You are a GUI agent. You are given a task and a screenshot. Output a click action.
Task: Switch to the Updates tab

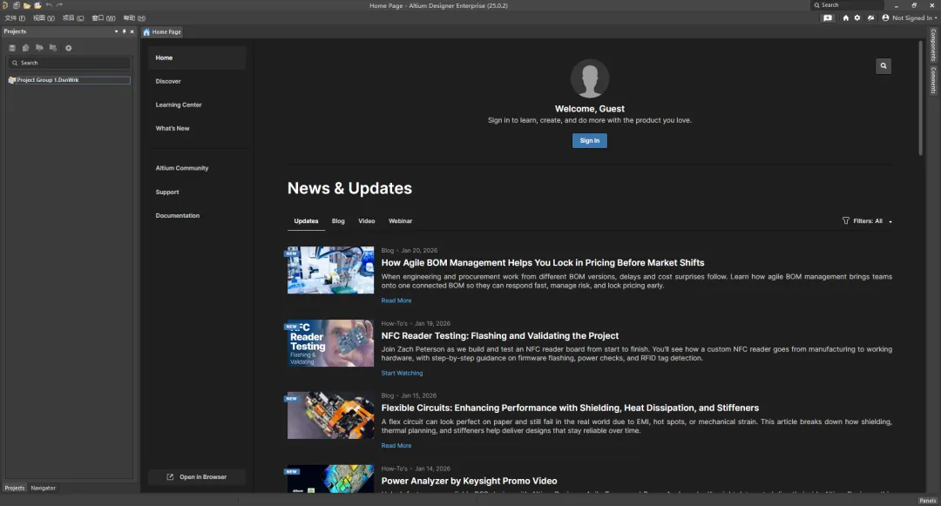coord(306,221)
